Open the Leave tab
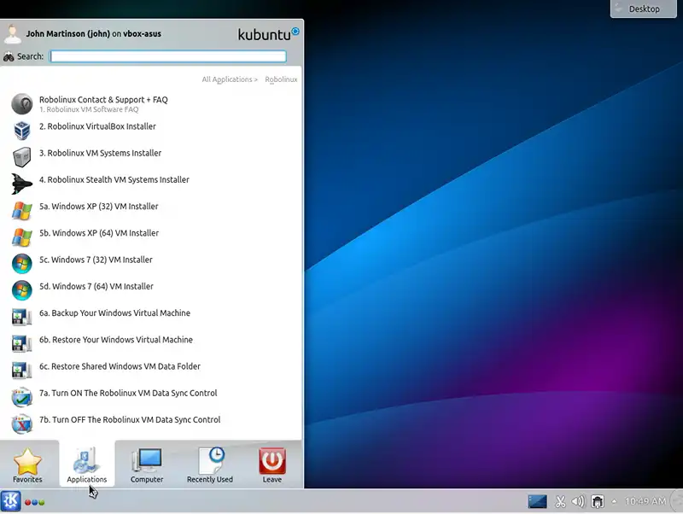 coord(272,465)
